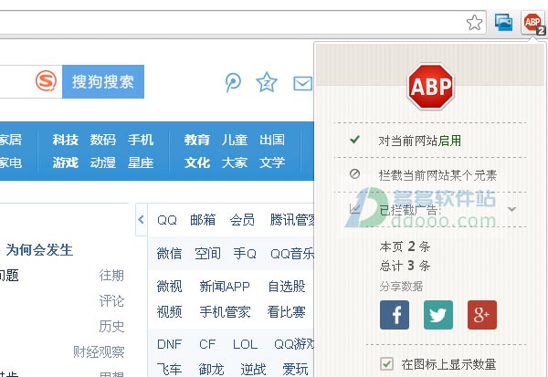Open the image extension icon in the toolbar

pyautogui.click(x=503, y=22)
